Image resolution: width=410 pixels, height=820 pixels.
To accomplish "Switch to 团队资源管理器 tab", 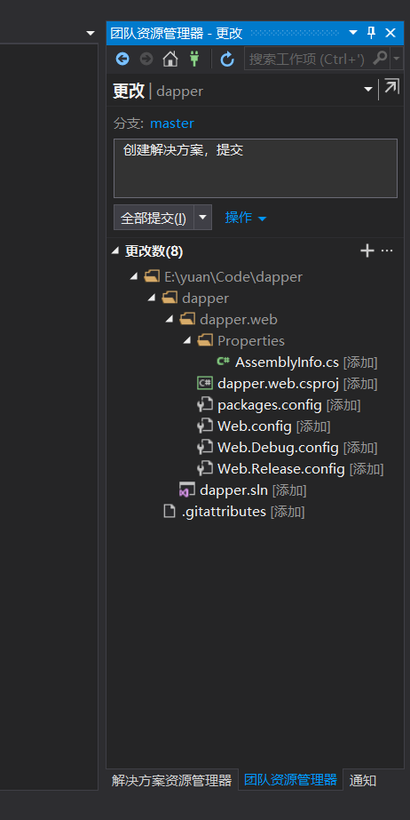I will point(290,780).
